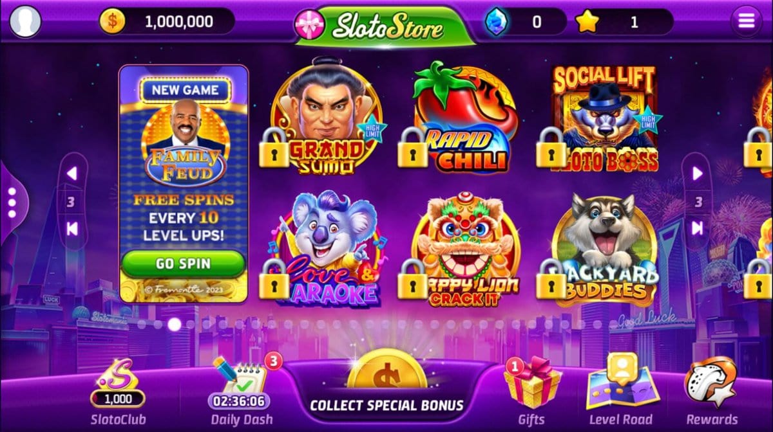Open the hamburger menu
Viewport: 773px width, 432px height.
[746, 21]
